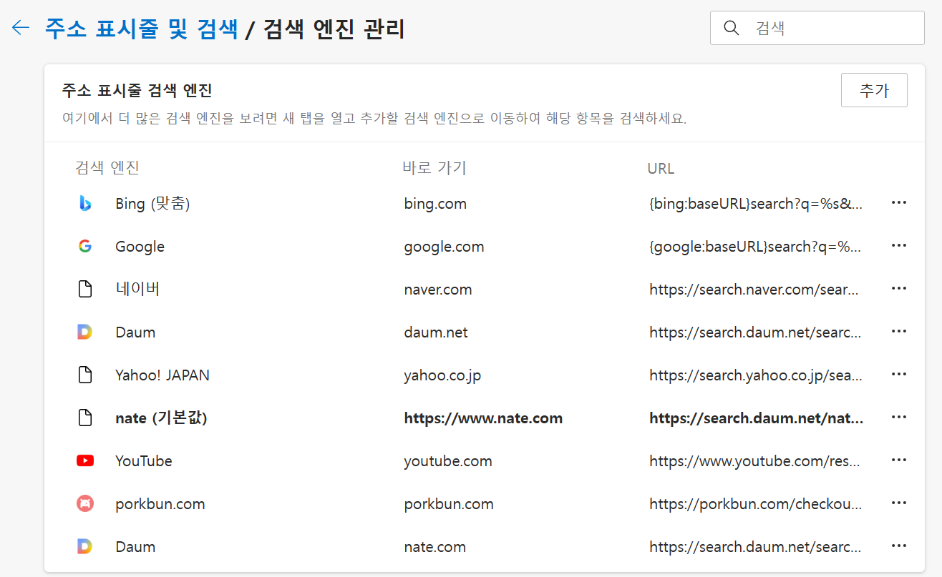The width and height of the screenshot is (942, 577).
Task: Select the Google engine name
Action: [140, 247]
